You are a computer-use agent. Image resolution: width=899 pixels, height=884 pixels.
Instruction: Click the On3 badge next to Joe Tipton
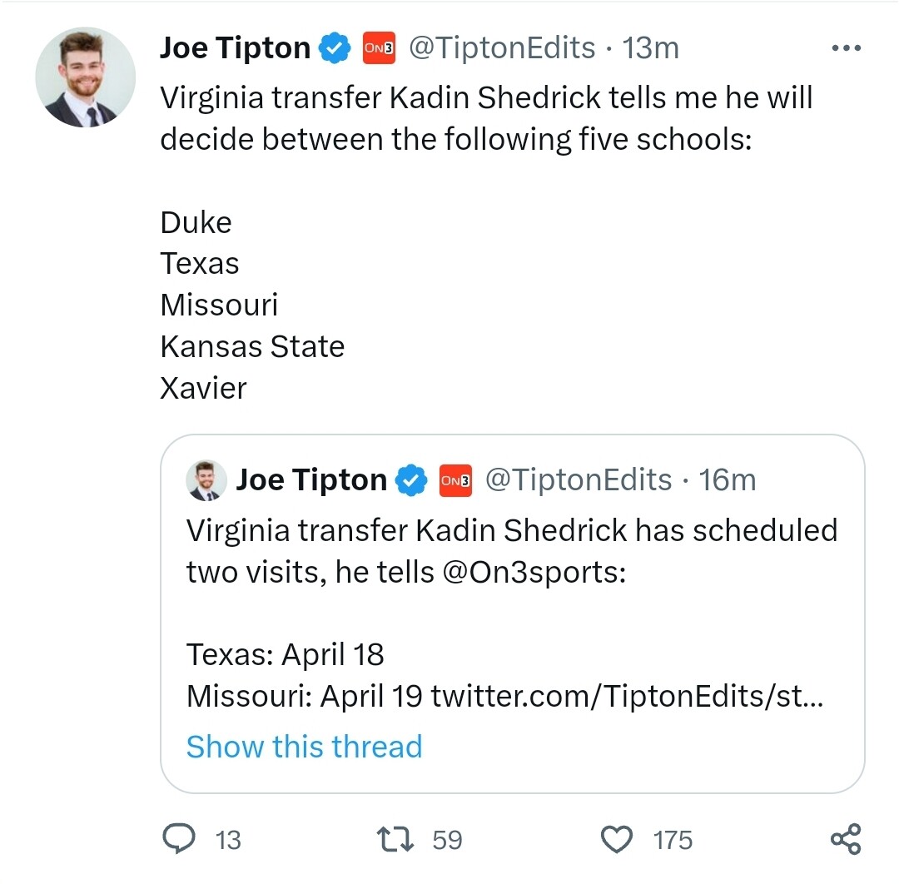(x=379, y=47)
